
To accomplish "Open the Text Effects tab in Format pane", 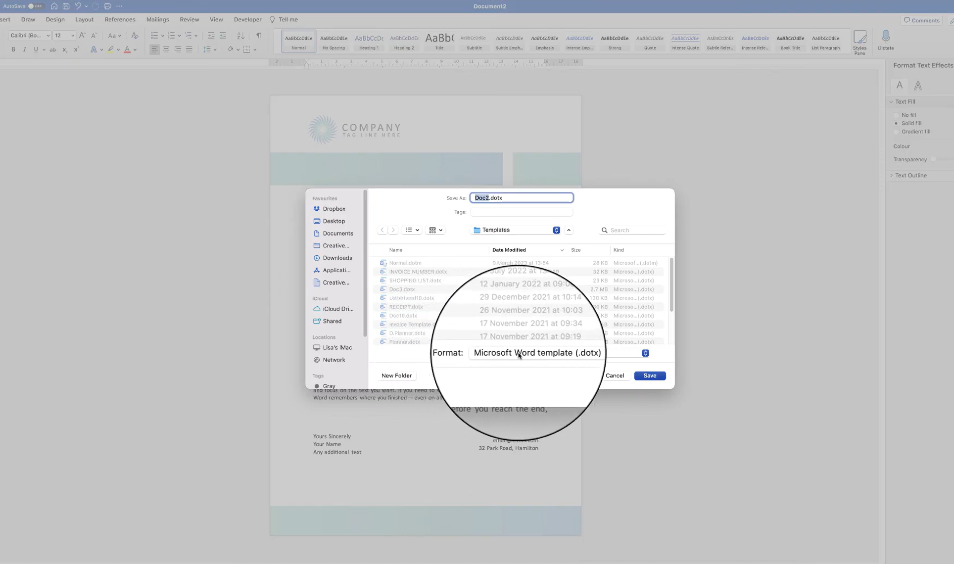I will tap(918, 86).
